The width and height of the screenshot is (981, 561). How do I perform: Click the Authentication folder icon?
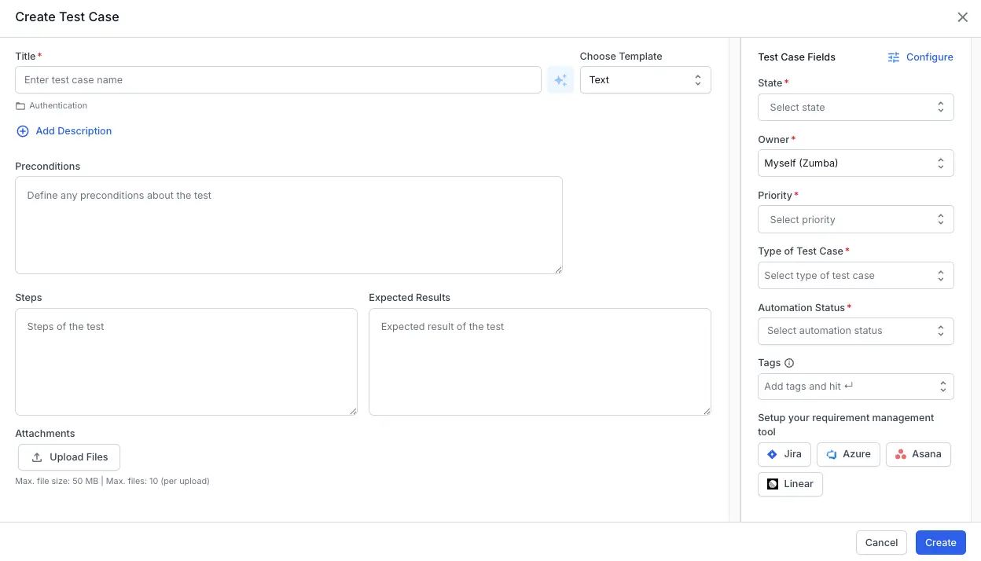click(20, 106)
